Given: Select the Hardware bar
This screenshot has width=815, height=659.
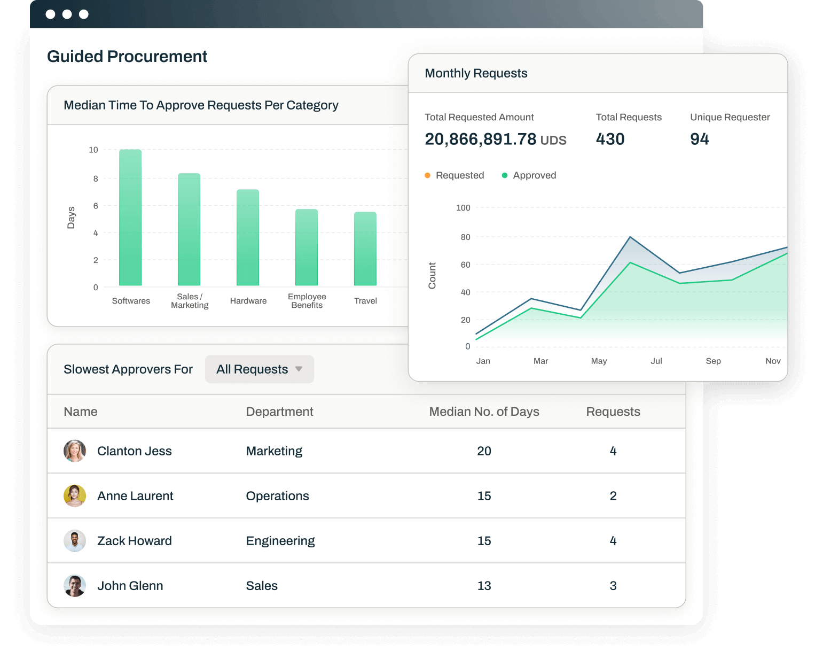Looking at the screenshot, I should (x=248, y=237).
